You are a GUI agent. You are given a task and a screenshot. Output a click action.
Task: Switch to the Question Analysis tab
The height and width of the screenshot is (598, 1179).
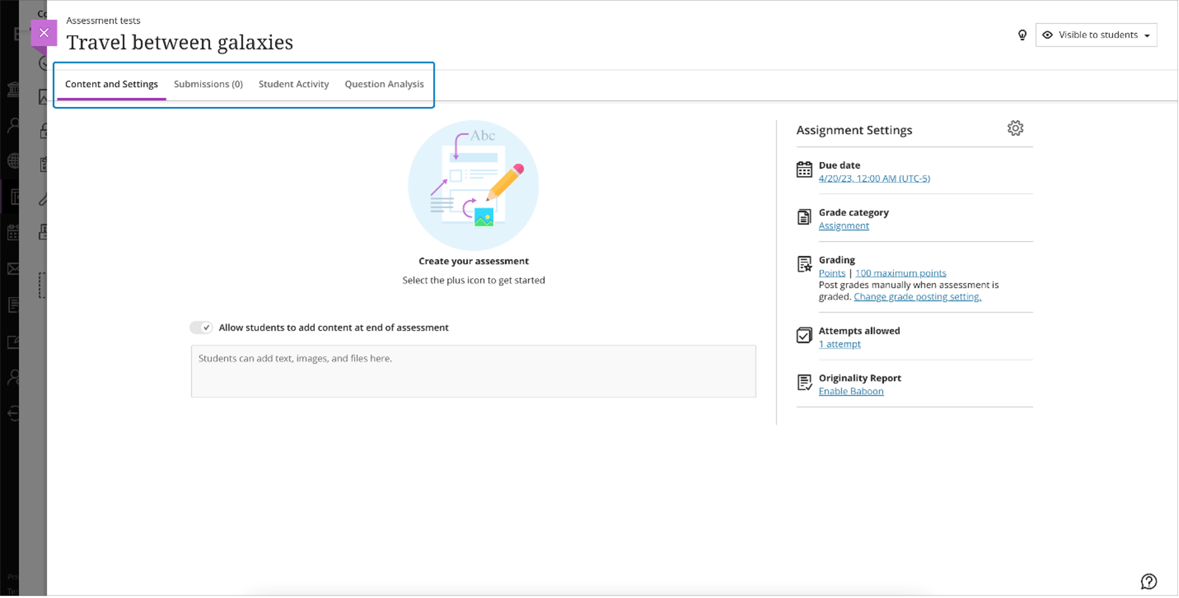[385, 84]
